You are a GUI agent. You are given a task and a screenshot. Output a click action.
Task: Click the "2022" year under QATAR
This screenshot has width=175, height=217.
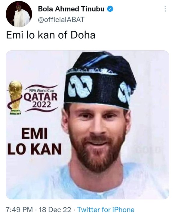pos(41,105)
